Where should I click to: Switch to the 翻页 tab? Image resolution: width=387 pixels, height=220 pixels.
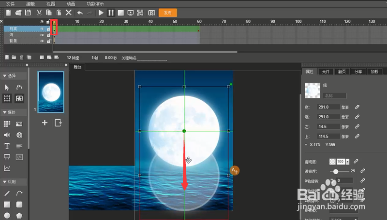(342, 71)
